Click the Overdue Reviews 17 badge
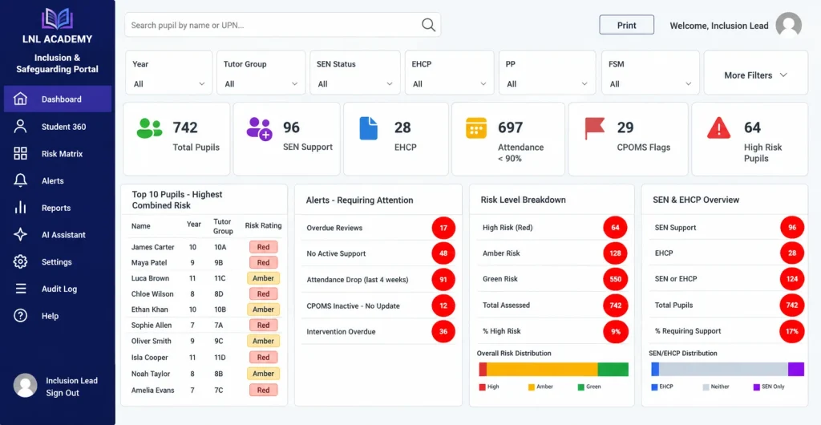Image resolution: width=821 pixels, height=425 pixels. click(x=443, y=229)
